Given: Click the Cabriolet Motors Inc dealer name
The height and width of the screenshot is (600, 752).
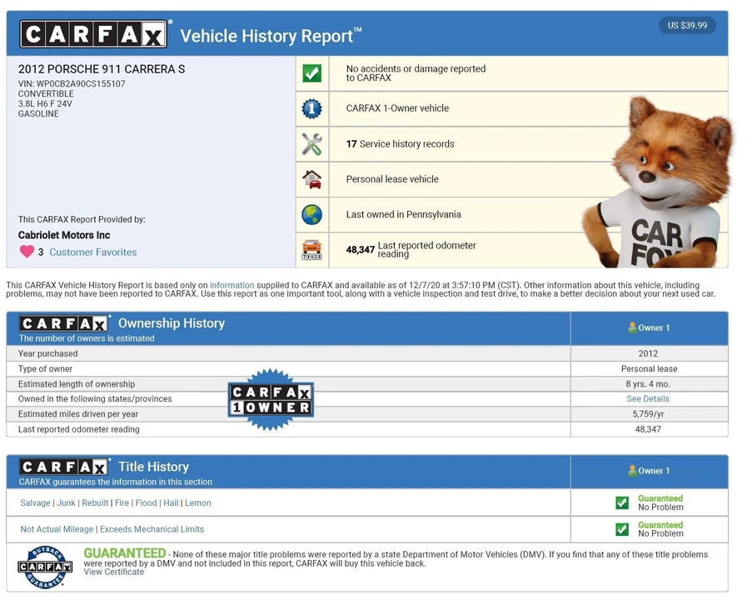Looking at the screenshot, I should (64, 235).
